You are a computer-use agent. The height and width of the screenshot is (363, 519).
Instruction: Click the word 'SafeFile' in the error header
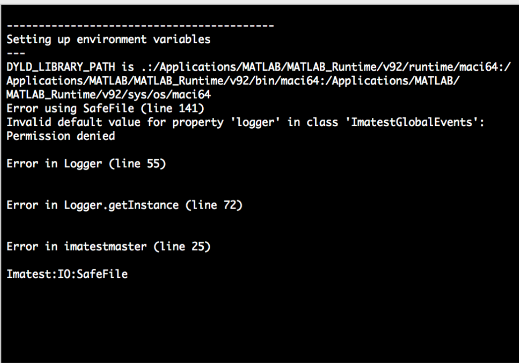pyautogui.click(x=109, y=108)
